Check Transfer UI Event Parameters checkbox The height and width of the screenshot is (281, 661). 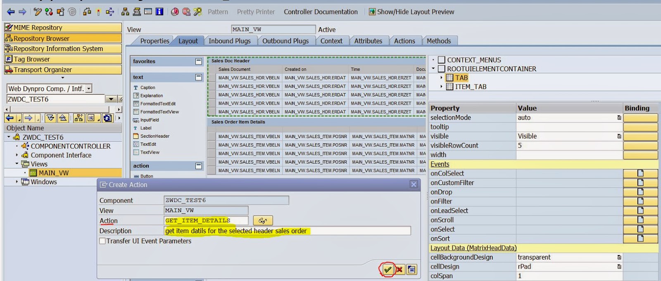point(102,241)
